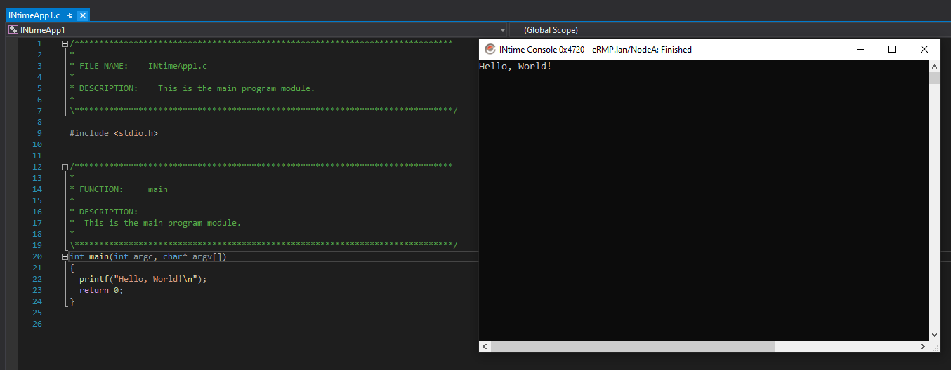
Task: Close the INtime Console window
Action: [x=924, y=49]
